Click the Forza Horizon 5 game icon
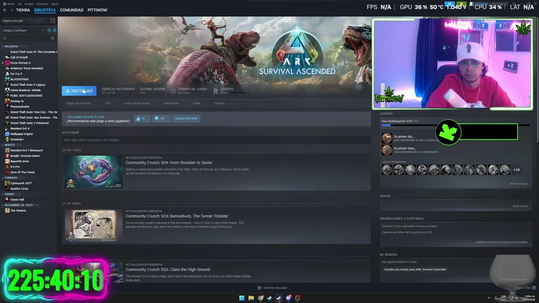The width and height of the screenshot is (539, 303). tap(7, 63)
